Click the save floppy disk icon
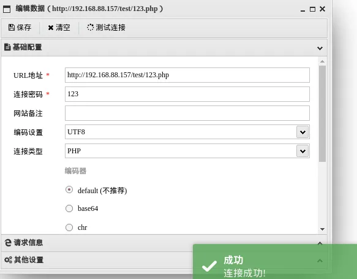Image resolution: width=357 pixels, height=279 pixels. (x=12, y=28)
